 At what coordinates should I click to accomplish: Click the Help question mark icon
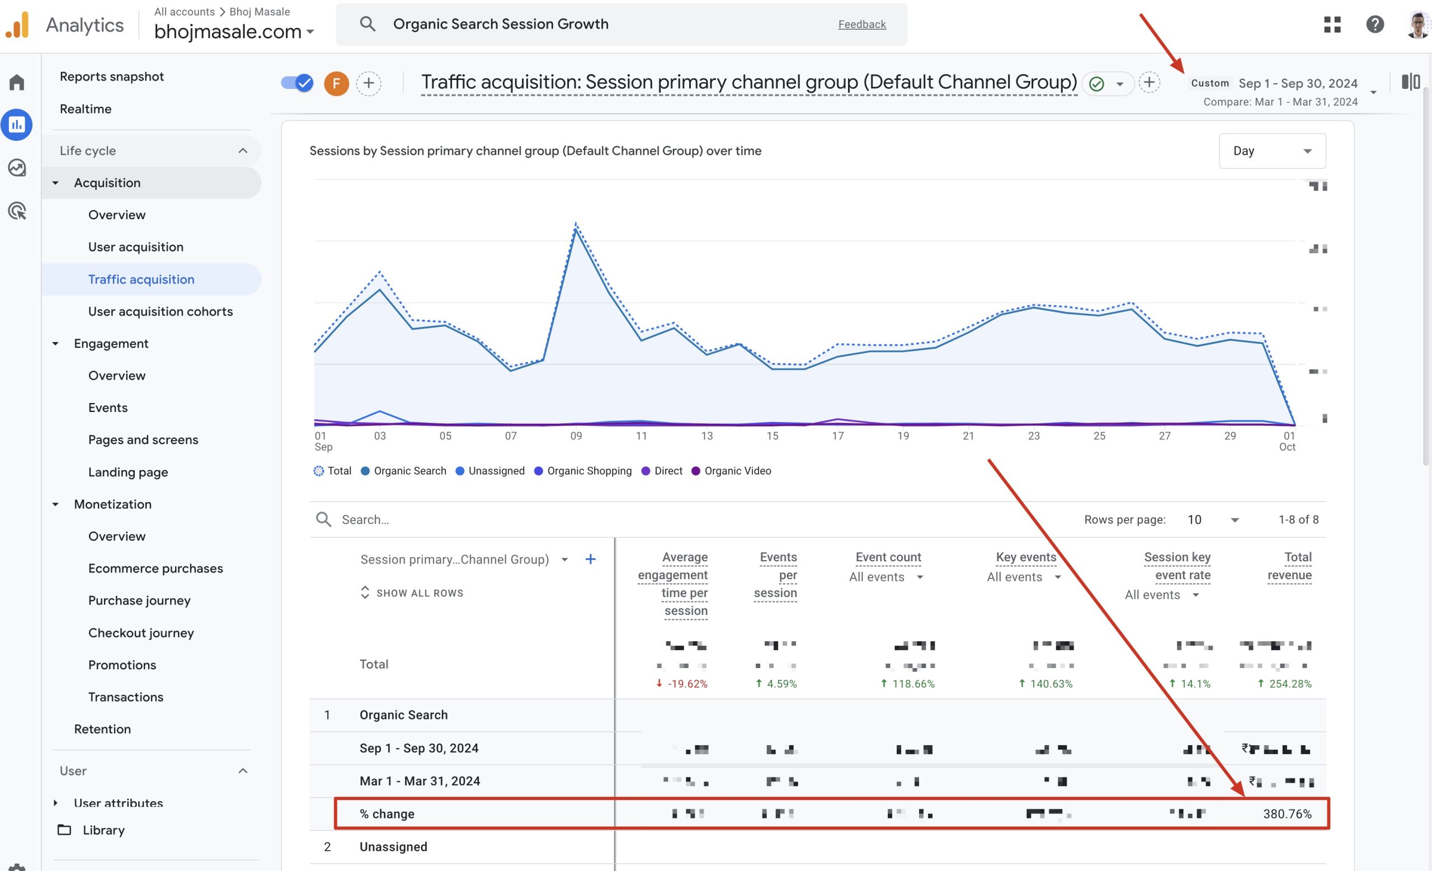tap(1374, 25)
